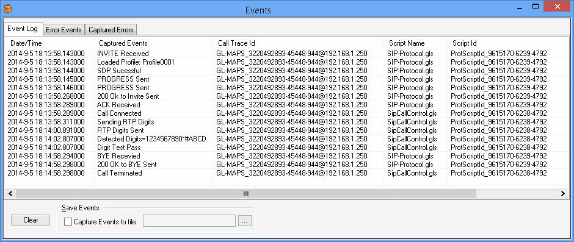
Task: Click SIP-Protocol.gls in ACK Received row
Action: coord(410,105)
